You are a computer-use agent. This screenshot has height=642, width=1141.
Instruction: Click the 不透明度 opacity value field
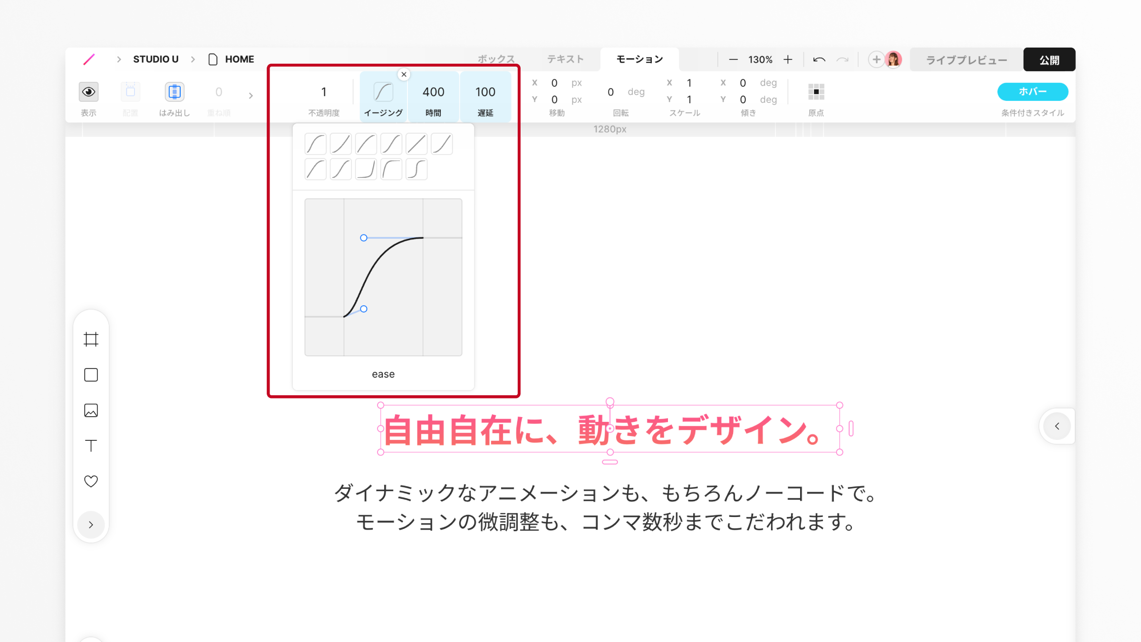(324, 92)
